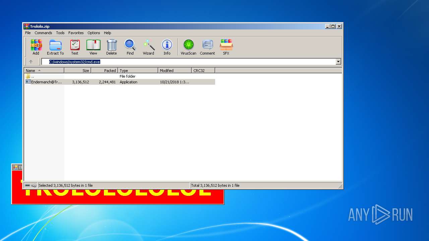429x241 pixels.
Task: Open the Commands menu
Action: click(43, 33)
